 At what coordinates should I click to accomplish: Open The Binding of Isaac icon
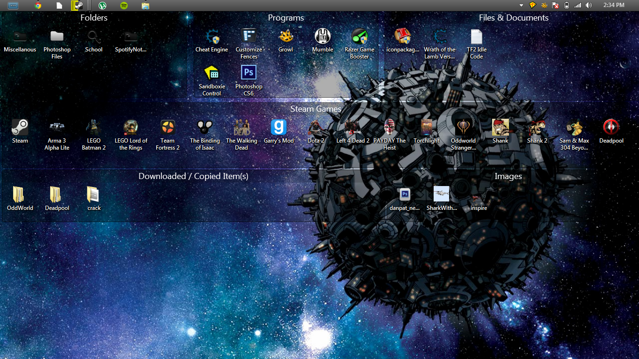(204, 128)
